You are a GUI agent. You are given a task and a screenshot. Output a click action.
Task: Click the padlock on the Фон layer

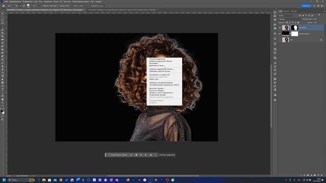coord(321,40)
